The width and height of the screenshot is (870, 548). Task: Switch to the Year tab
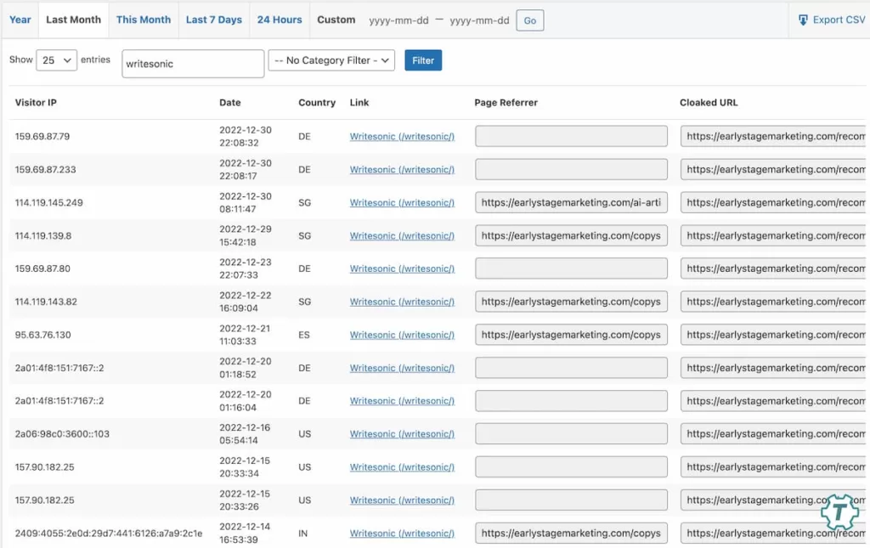point(20,20)
